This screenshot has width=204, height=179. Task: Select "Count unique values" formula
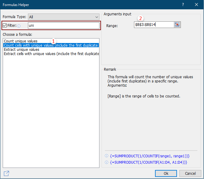tap(21, 41)
